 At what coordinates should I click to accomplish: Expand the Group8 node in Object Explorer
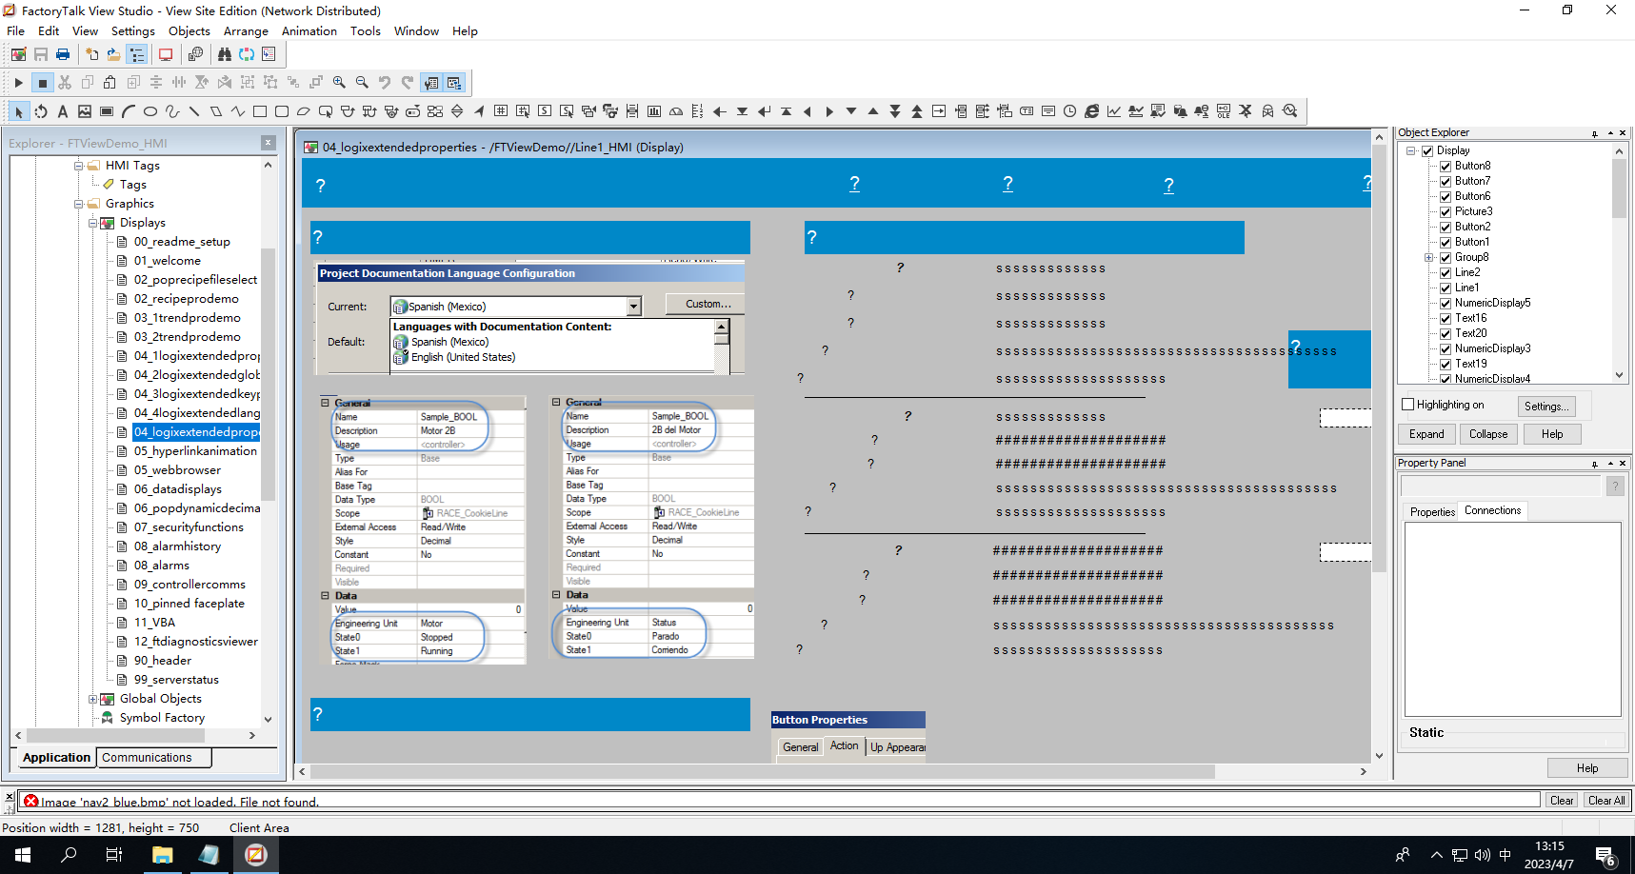click(1428, 257)
